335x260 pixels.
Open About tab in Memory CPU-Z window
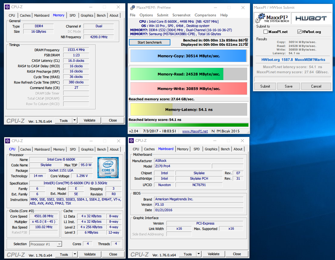pos(114,15)
